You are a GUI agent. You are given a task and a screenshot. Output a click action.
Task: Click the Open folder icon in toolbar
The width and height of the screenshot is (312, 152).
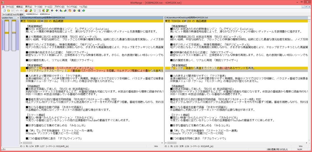8,11
